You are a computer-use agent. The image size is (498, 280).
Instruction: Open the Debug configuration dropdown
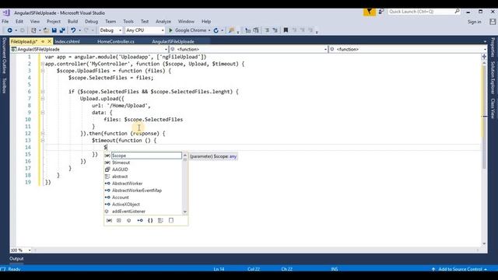click(110, 30)
